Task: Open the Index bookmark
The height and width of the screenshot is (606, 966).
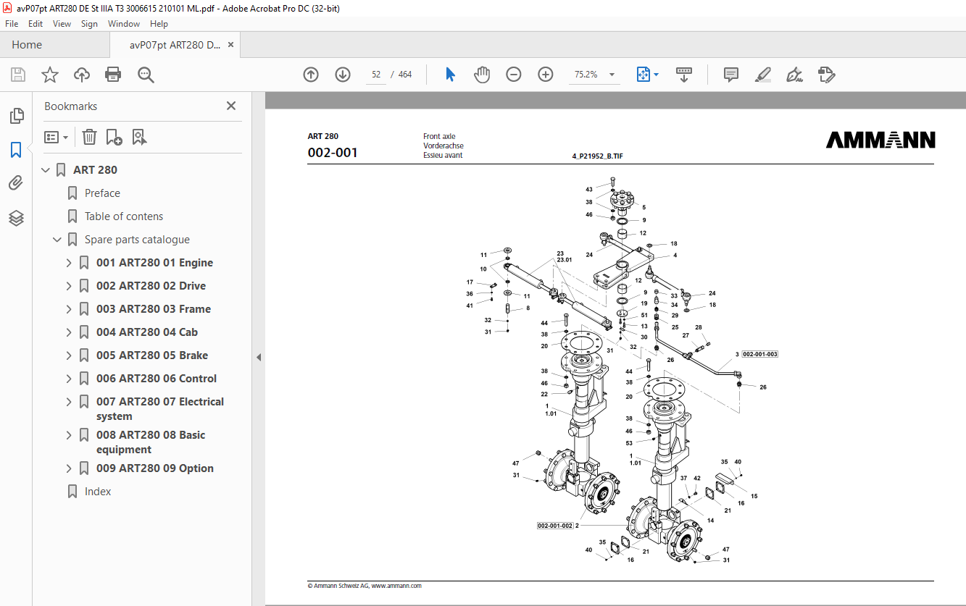Action: [98, 492]
